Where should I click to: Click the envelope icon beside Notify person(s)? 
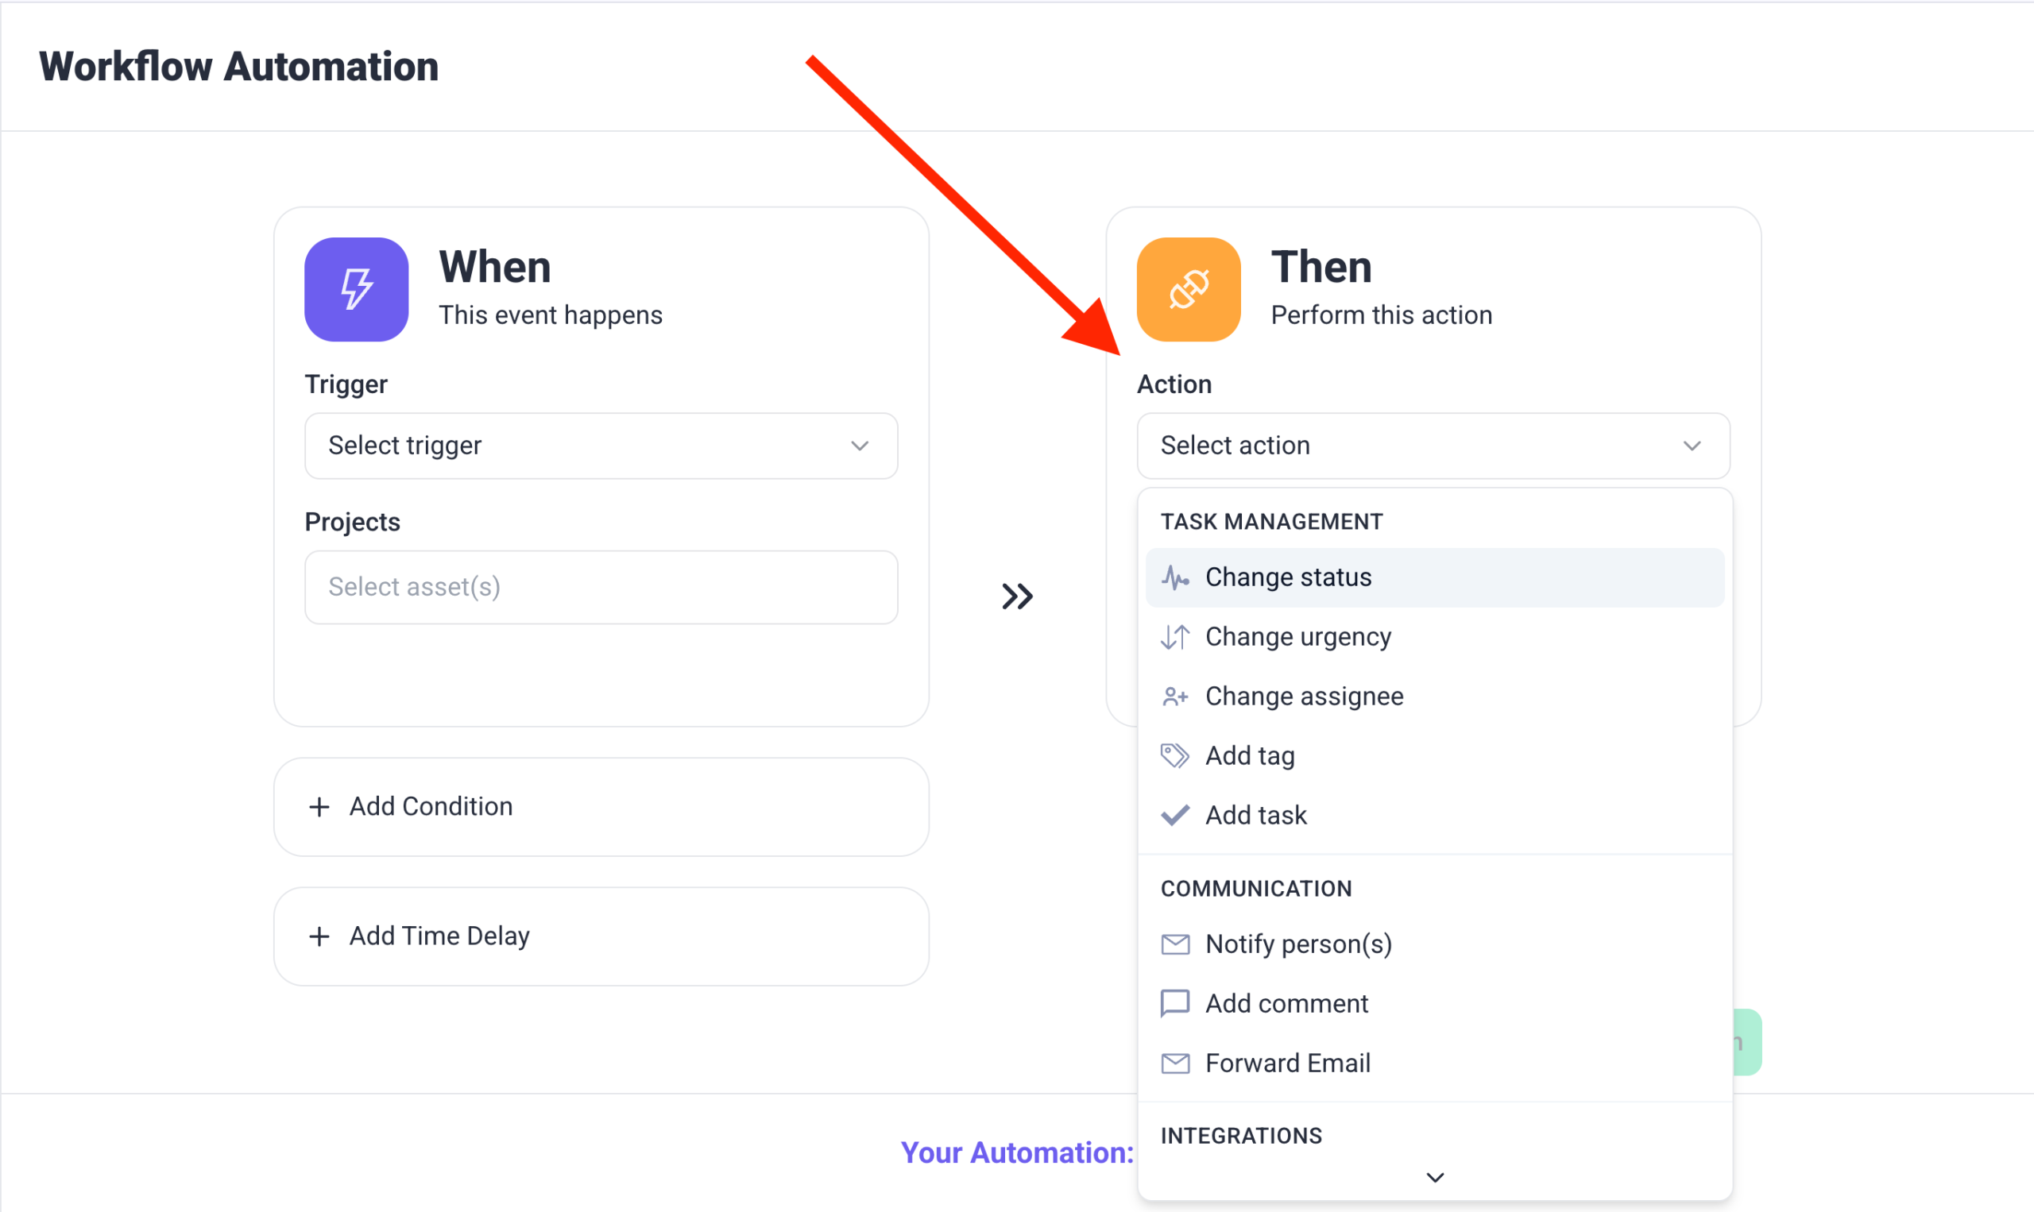pyautogui.click(x=1174, y=944)
